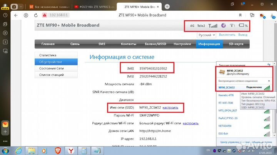Switch to the #ОСЕЧКА ZTE MF90C1 tab
The height and width of the screenshot is (155, 277).
tap(95, 7)
